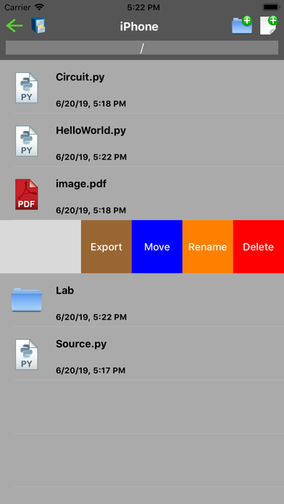Tap the Source.py Python file icon
This screenshot has height=504, width=284.
coord(26,355)
